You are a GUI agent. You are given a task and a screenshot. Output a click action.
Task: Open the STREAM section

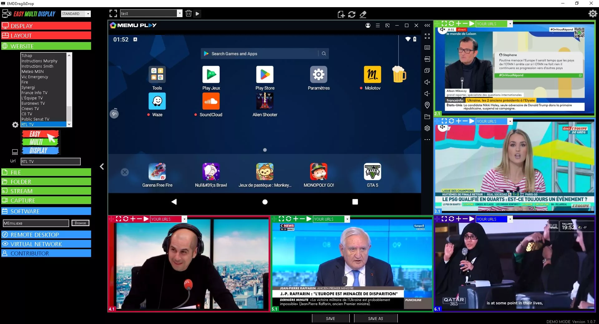pos(46,191)
